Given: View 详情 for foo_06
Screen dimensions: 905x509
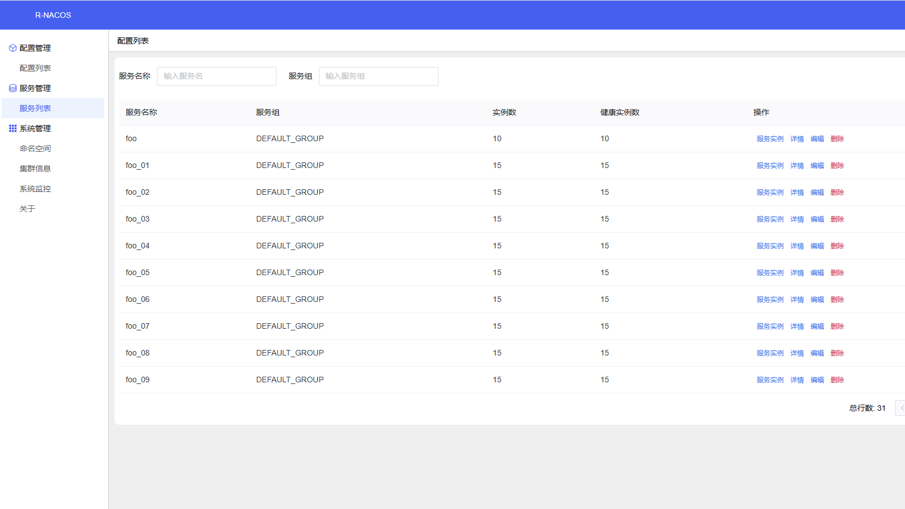Looking at the screenshot, I should tap(797, 300).
